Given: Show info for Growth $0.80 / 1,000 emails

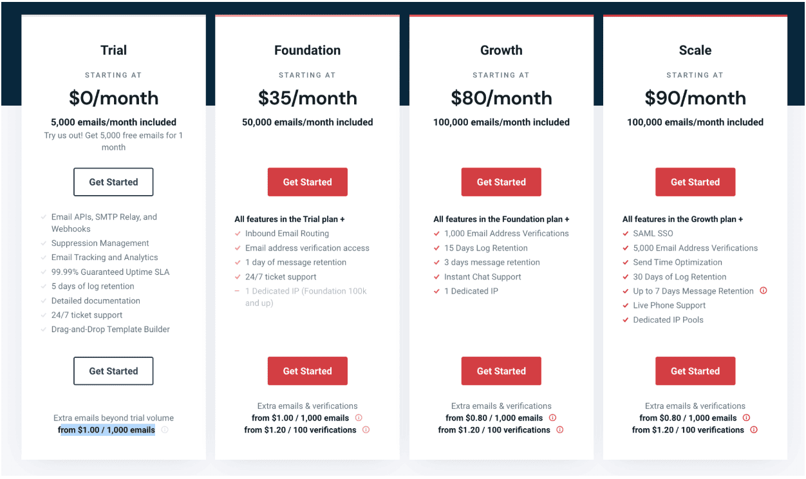Looking at the screenshot, I should pos(552,418).
